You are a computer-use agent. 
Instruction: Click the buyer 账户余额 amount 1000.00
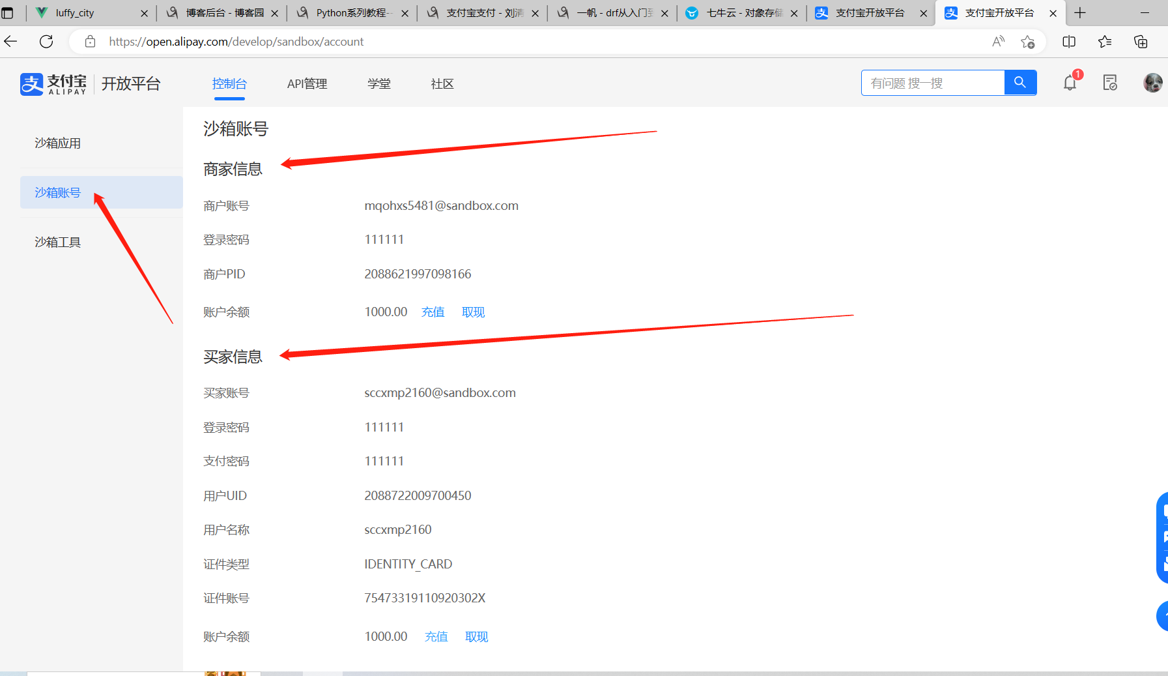(x=386, y=637)
